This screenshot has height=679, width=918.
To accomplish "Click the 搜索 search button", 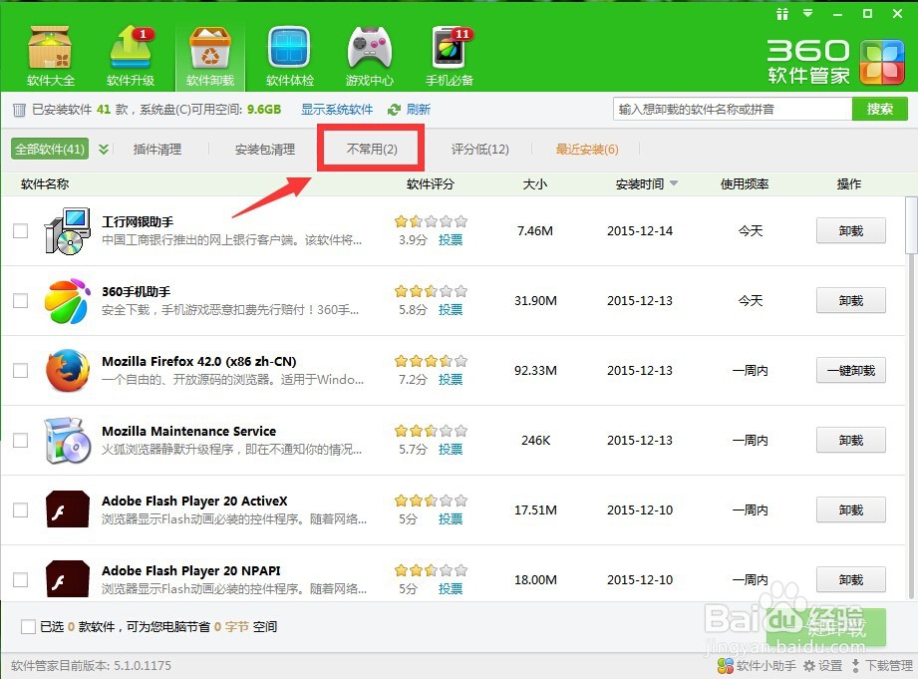I will pyautogui.click(x=879, y=109).
